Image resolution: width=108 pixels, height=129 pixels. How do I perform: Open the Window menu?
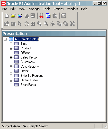pyautogui.click(x=72, y=9)
